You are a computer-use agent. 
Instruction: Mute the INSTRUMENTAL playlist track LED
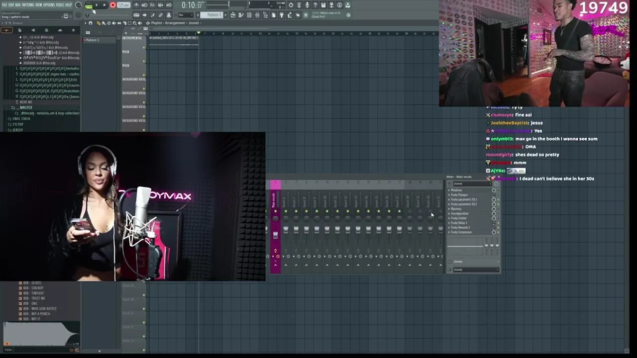click(x=144, y=47)
